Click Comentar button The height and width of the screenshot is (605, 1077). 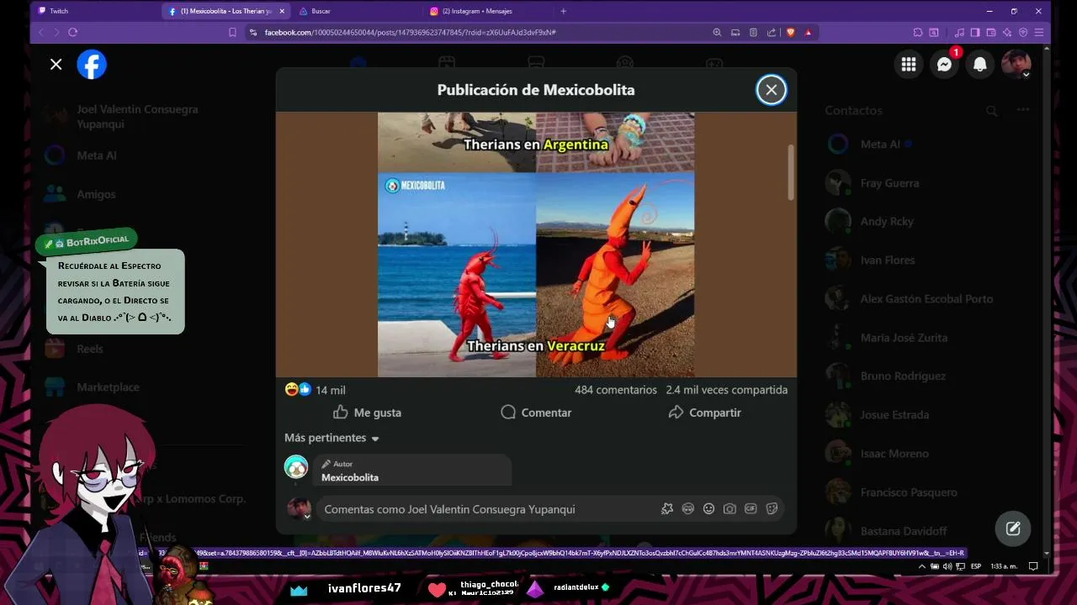click(536, 413)
